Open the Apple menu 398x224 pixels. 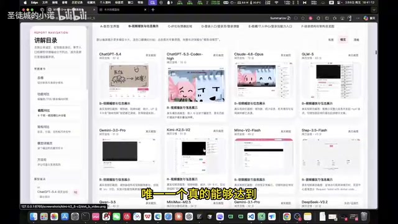coord(25,2)
